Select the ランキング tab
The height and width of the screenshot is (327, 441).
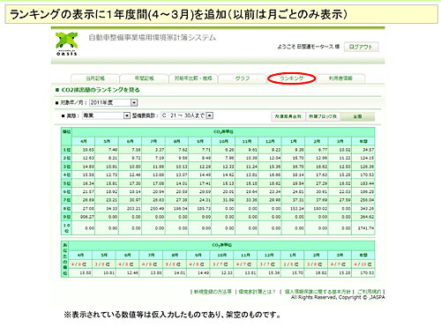coord(291,78)
